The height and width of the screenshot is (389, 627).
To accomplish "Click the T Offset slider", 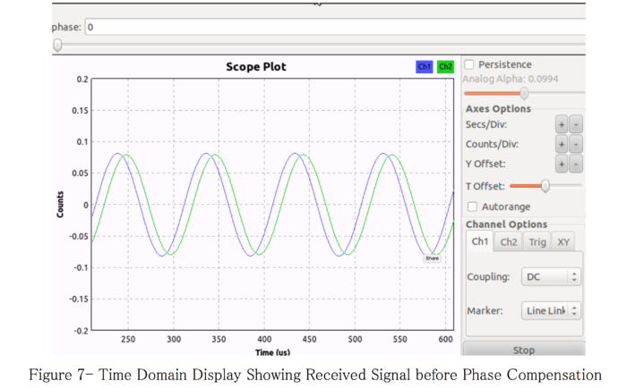I will [x=545, y=186].
